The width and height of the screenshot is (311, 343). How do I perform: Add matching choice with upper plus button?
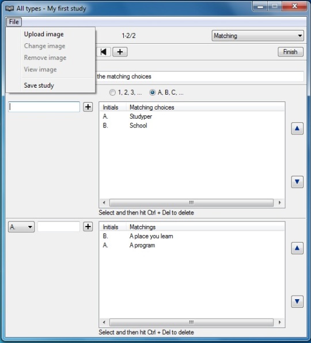click(x=88, y=107)
